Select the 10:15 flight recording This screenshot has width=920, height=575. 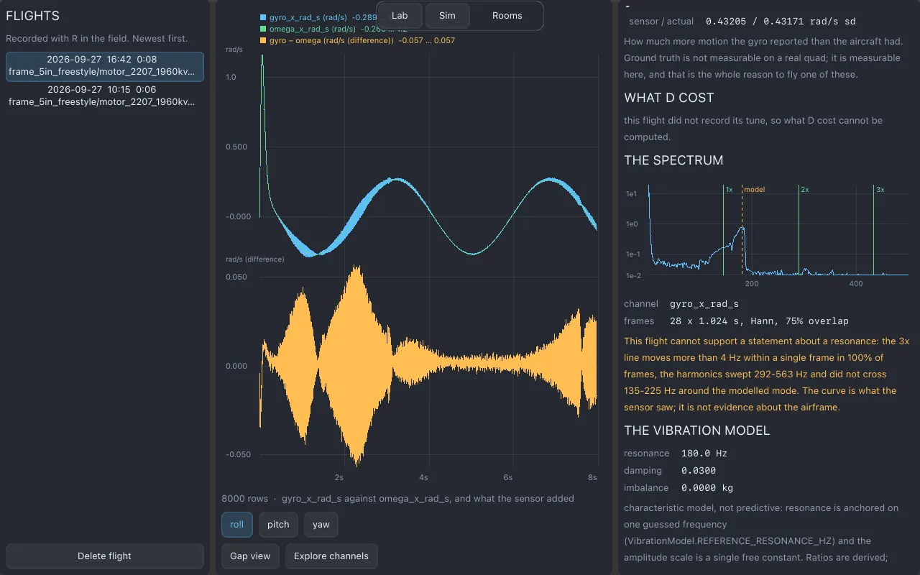pos(105,96)
